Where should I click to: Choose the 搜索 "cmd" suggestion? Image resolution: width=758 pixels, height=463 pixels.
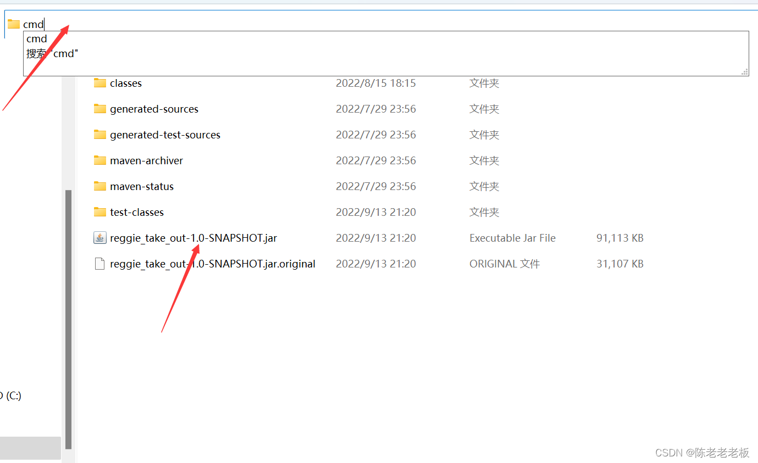[52, 54]
